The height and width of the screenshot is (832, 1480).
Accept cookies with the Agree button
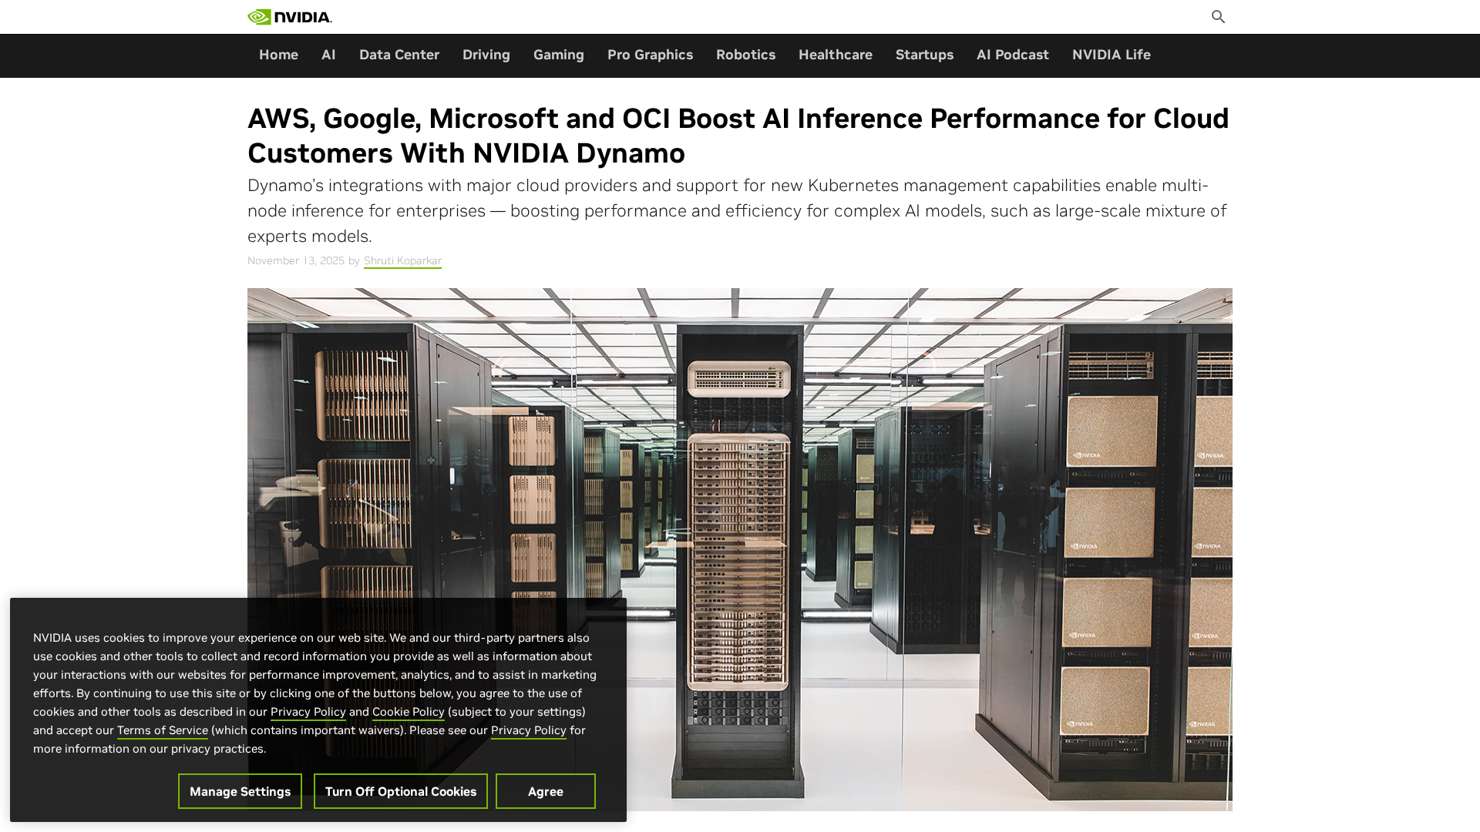[546, 791]
